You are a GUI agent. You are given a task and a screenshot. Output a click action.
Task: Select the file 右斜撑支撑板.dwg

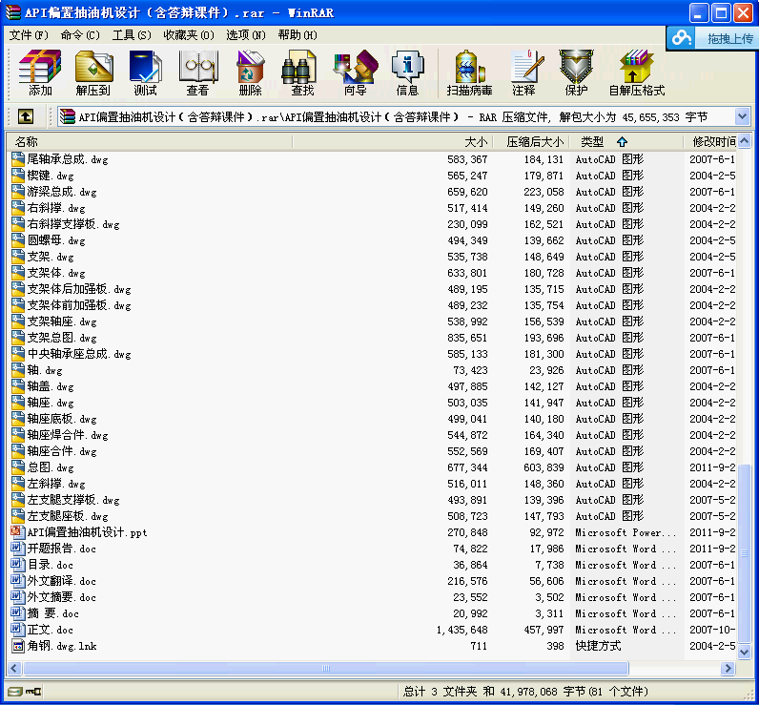pos(73,224)
